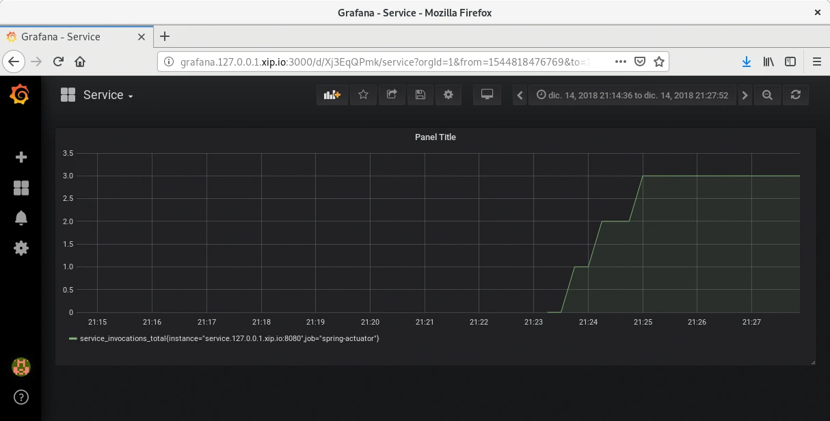Open dashboard settings gear in toolbar
The height and width of the screenshot is (421, 830).
(449, 95)
